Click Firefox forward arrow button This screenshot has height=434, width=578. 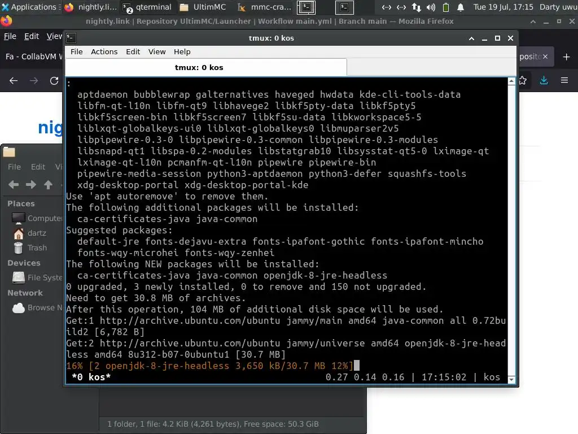[x=34, y=80]
